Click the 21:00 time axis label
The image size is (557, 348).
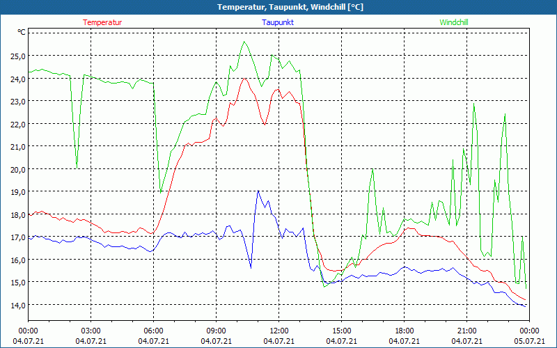pos(466,331)
